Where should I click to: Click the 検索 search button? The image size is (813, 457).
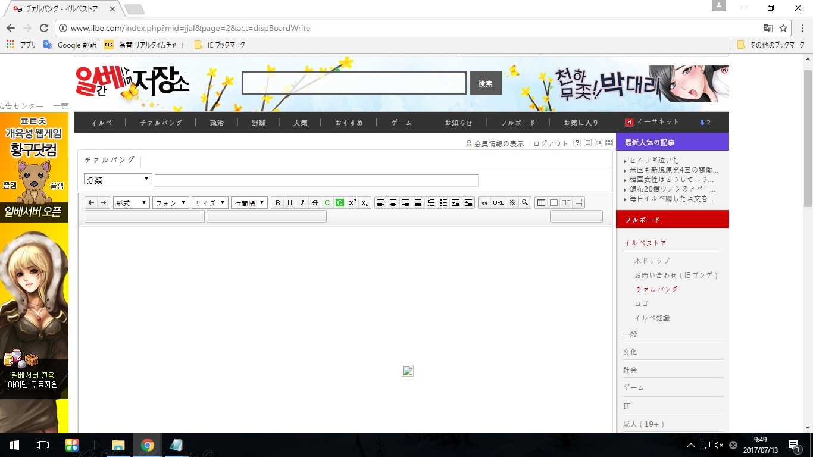(485, 84)
